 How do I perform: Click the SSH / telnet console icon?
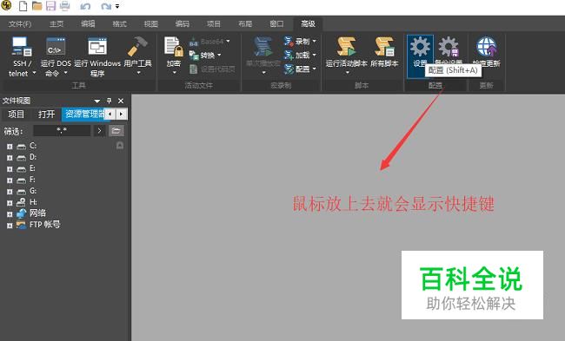coord(22,47)
